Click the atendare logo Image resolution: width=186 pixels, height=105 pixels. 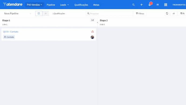pos(13,4)
